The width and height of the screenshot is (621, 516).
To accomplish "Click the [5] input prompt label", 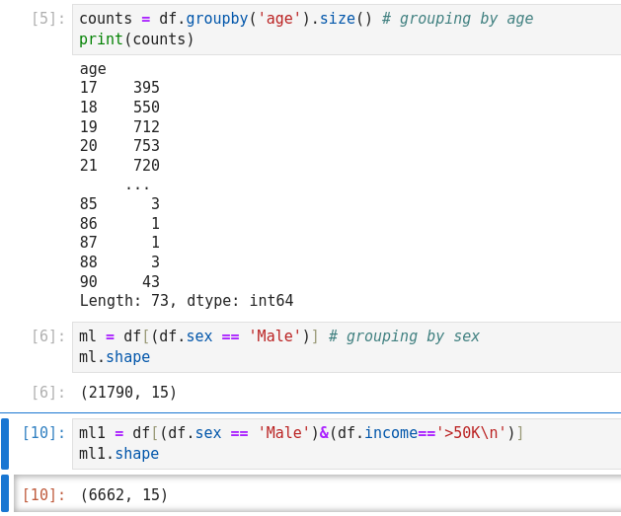I will (47, 19).
